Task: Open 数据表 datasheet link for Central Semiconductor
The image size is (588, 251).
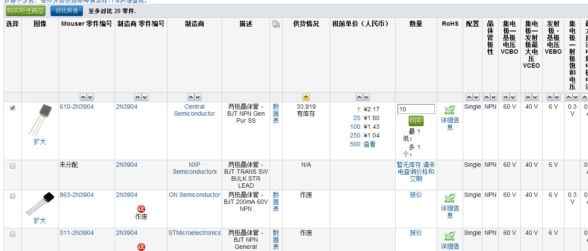Action: coord(276,113)
